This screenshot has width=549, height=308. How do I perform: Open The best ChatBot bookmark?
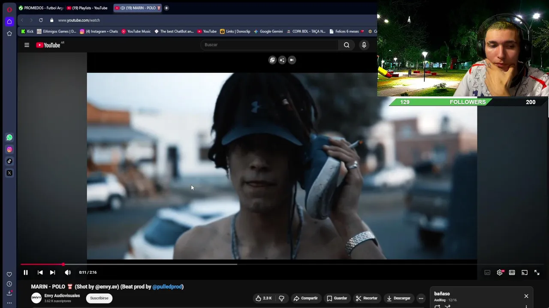click(x=174, y=31)
